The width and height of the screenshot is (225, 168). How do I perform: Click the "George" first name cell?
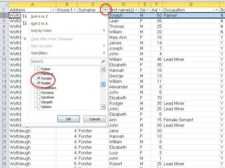124,76
